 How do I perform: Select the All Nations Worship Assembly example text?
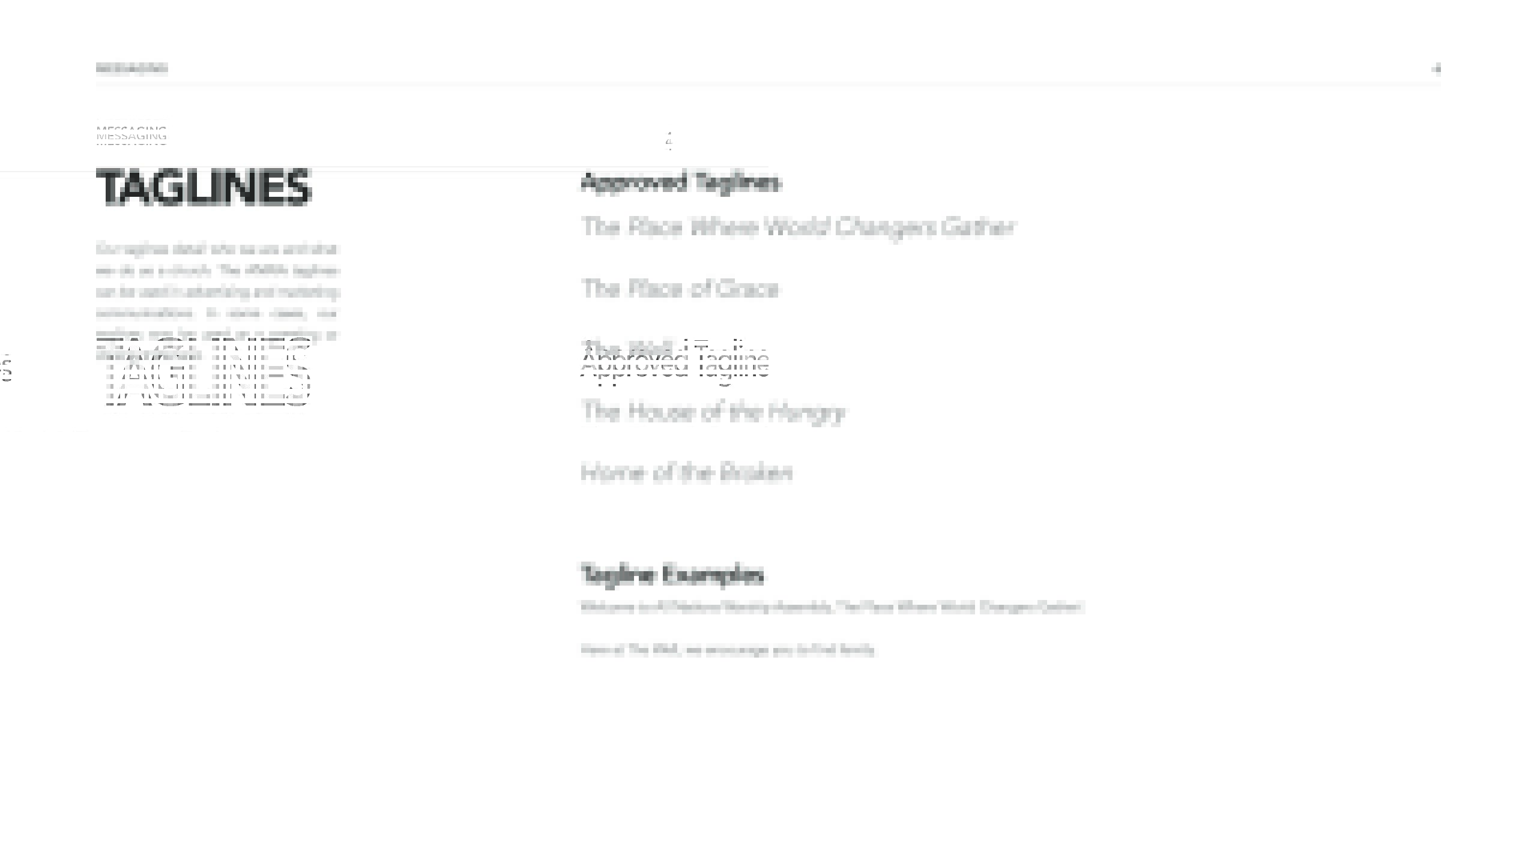tap(831, 607)
